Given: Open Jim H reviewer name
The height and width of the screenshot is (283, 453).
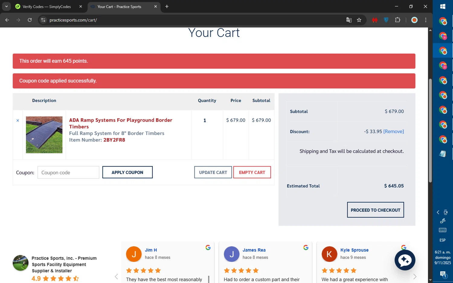Looking at the screenshot, I should click(151, 250).
